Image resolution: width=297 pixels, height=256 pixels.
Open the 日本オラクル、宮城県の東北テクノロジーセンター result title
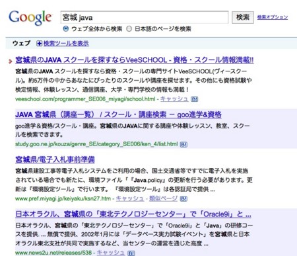pos(133,214)
